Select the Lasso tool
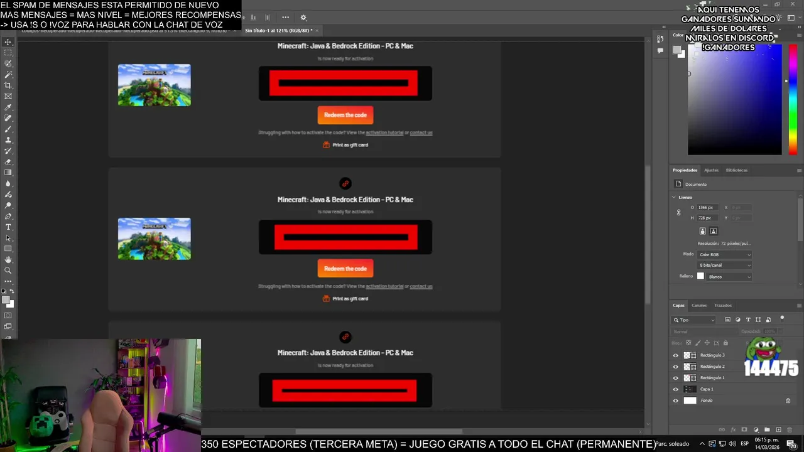 (8, 63)
